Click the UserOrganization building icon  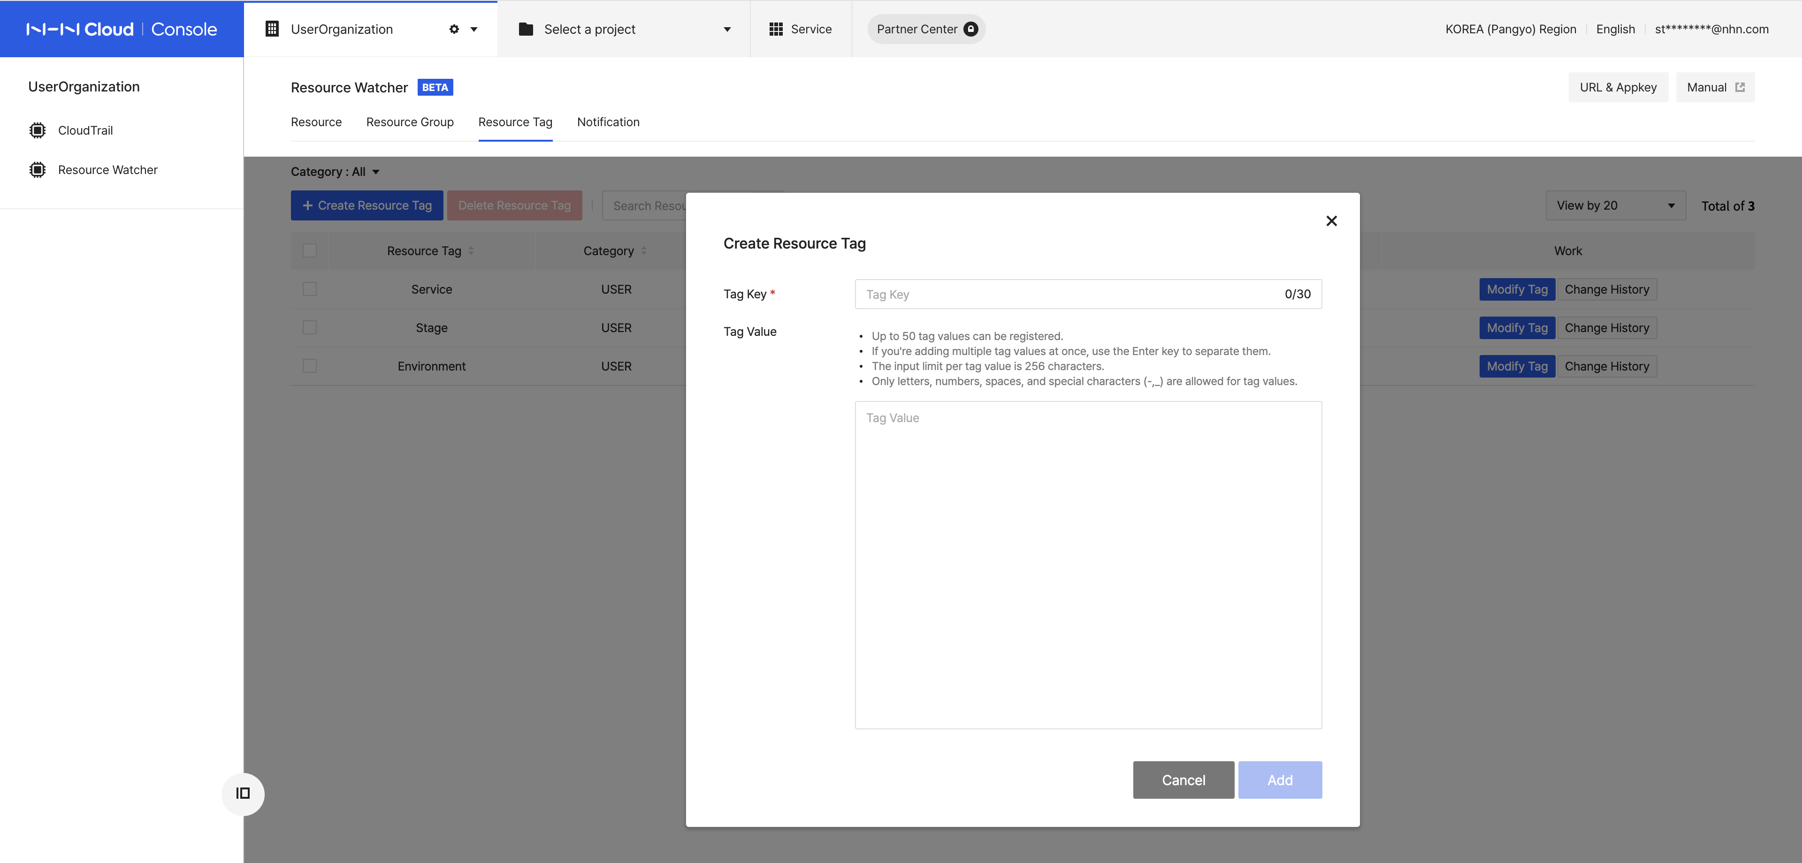pos(272,29)
